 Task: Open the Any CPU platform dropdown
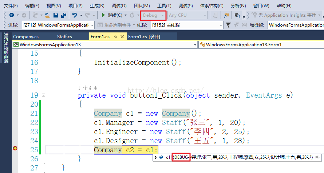[187, 15]
